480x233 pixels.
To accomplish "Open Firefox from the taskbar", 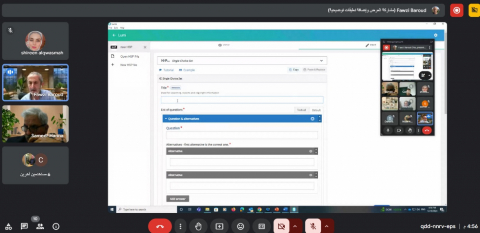I will (233, 209).
